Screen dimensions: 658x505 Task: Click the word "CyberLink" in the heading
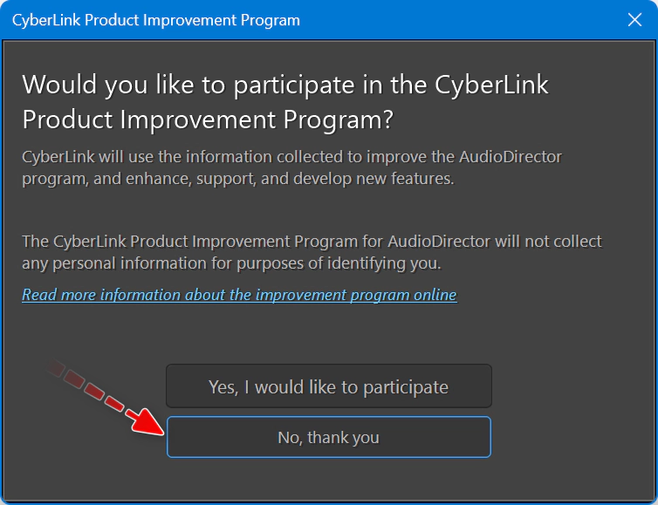(491, 85)
